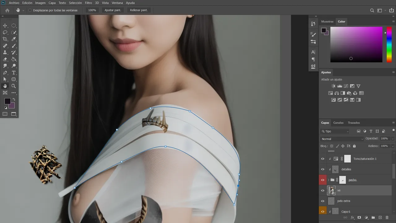Screen dimensions: 396x223
Task: Open the Tipo layer filter dropdown
Action: (335, 131)
